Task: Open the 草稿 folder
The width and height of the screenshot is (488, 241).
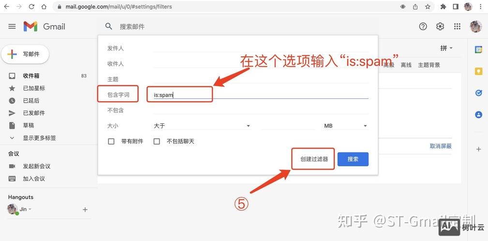Action: point(29,125)
